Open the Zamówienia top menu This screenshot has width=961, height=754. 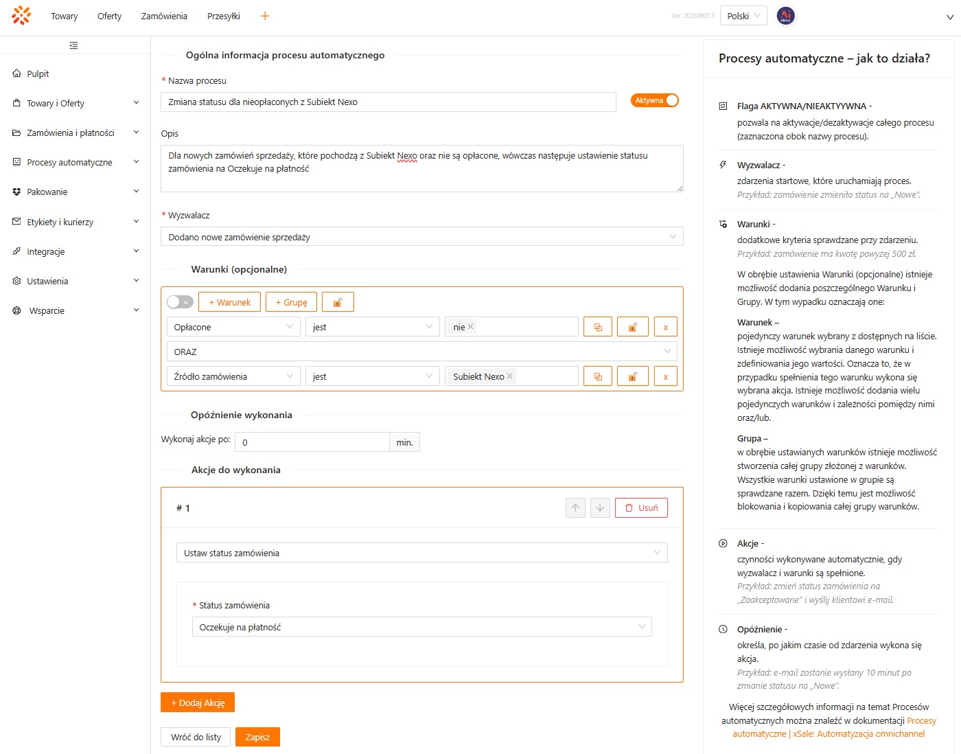pos(164,16)
